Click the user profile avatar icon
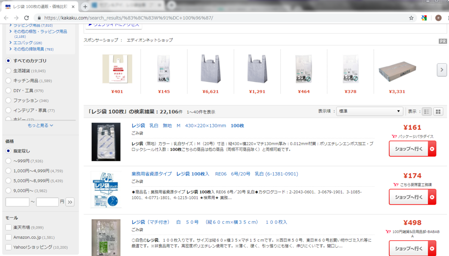The image size is (449, 256). click(x=438, y=18)
